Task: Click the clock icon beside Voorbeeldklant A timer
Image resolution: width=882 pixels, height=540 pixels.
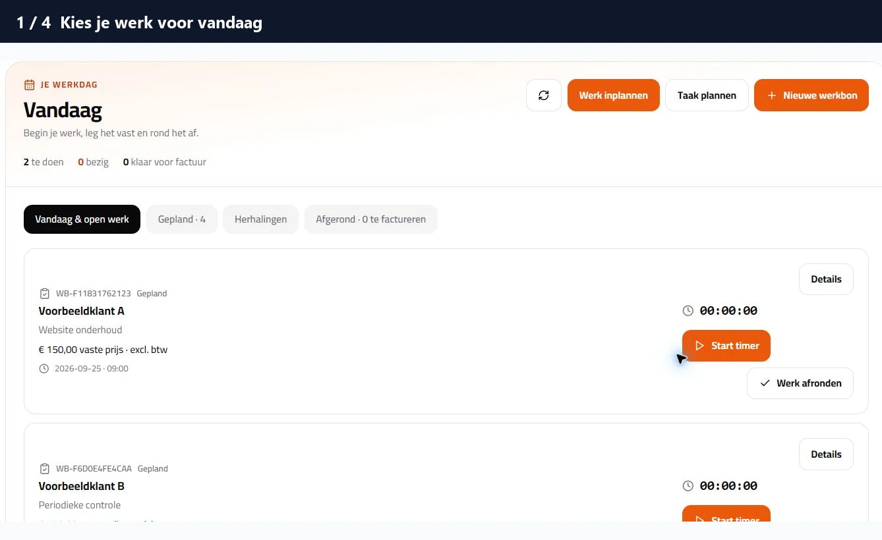Action: (688, 311)
